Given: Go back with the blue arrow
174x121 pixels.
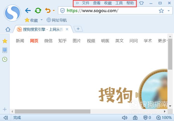Looking at the screenshot, I should click(x=28, y=11).
